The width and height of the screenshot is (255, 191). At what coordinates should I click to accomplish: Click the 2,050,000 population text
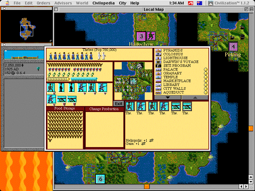pyautogui.click(x=13, y=65)
